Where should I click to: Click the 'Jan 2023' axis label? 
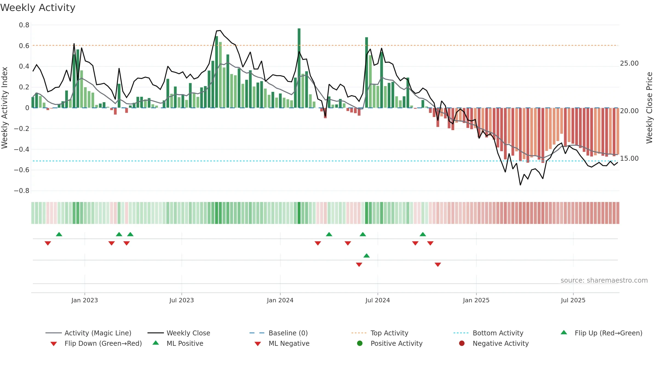tap(85, 300)
